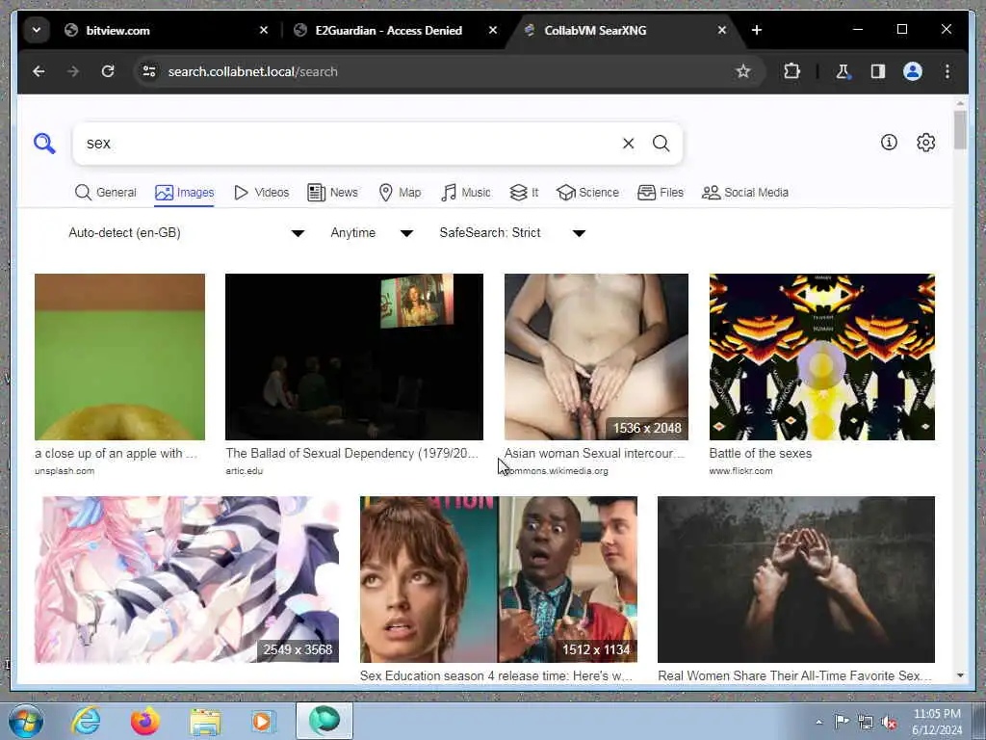Screen dimensions: 986x740
Task: Open The Ballad of Sexual Dependency thumbnail
Action: pyautogui.click(x=354, y=357)
